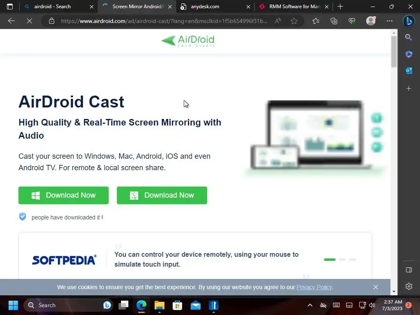Open Bing Chat sidebar button
420x315 pixels.
pos(409,21)
